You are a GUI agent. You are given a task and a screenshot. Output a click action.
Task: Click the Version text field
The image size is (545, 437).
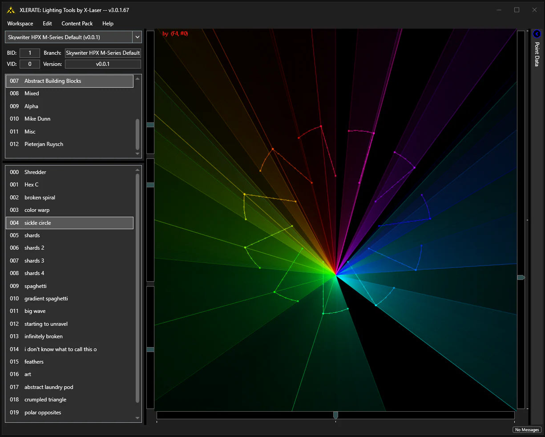click(103, 64)
